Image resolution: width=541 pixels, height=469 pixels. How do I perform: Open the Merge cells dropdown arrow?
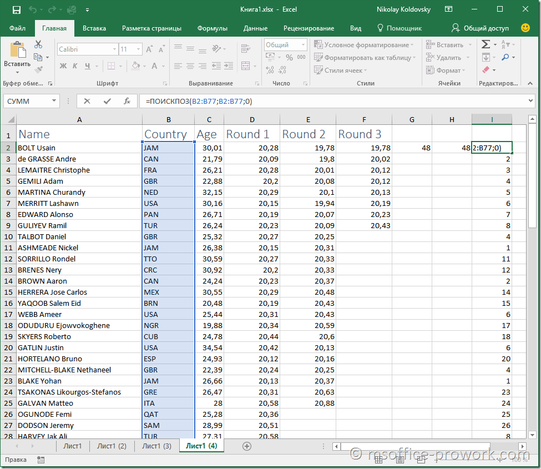coord(255,66)
